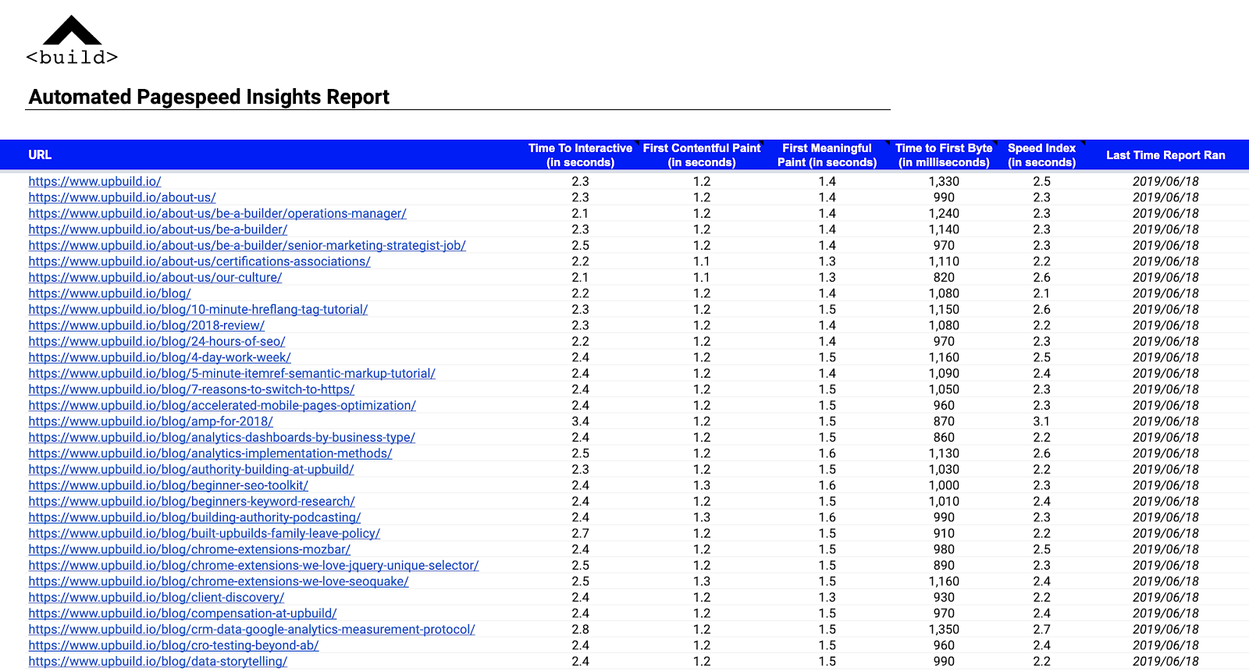Select the URL column header
The image size is (1249, 671).
[40, 154]
